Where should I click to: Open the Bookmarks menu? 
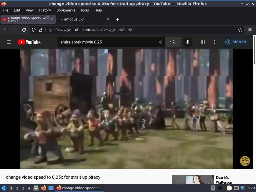(x=66, y=10)
